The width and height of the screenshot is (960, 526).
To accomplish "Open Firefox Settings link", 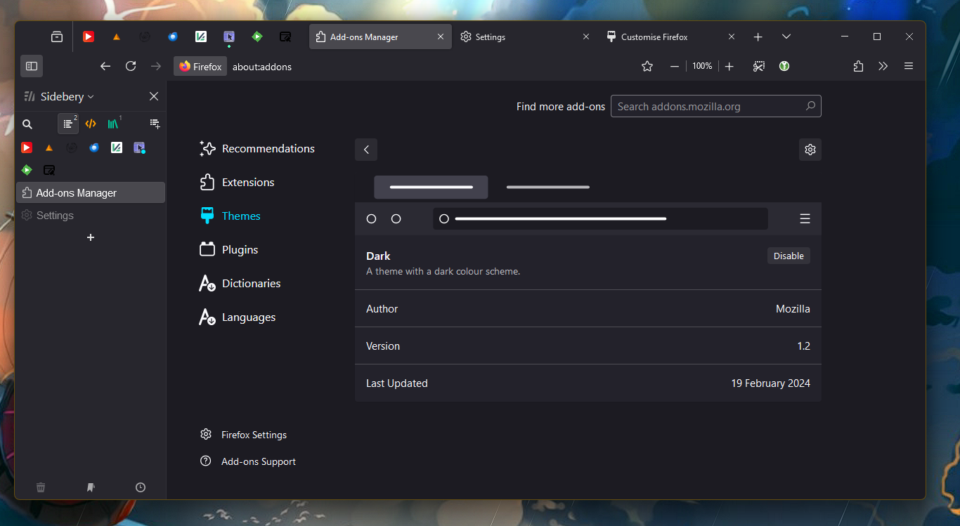I will coord(244,435).
